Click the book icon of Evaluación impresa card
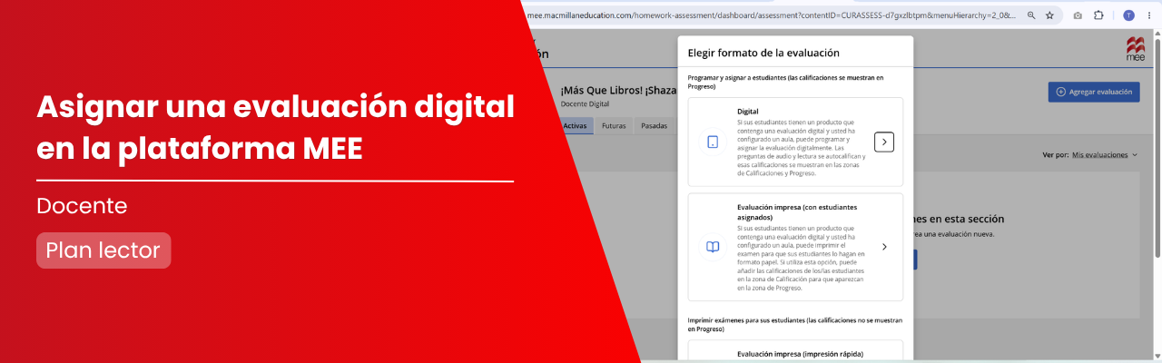This screenshot has width=1162, height=363. click(713, 247)
